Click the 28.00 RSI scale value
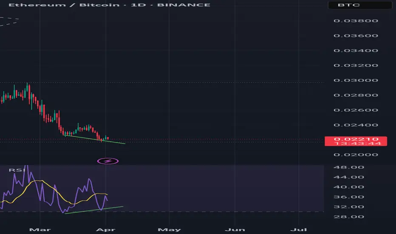 click(349, 217)
